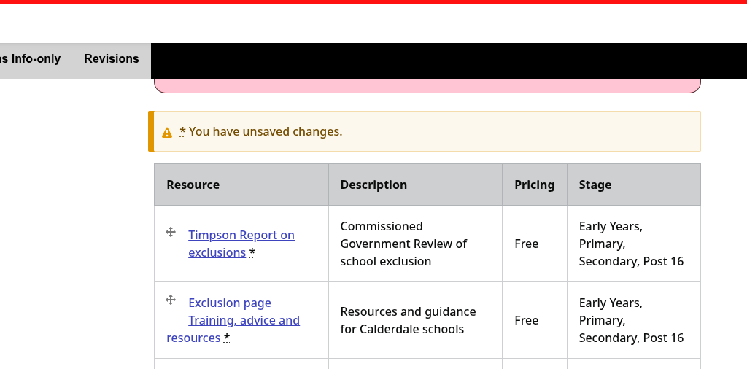The height and width of the screenshot is (369, 747).
Task: Click drag handle for Exclusion page row
Action: pos(171,300)
